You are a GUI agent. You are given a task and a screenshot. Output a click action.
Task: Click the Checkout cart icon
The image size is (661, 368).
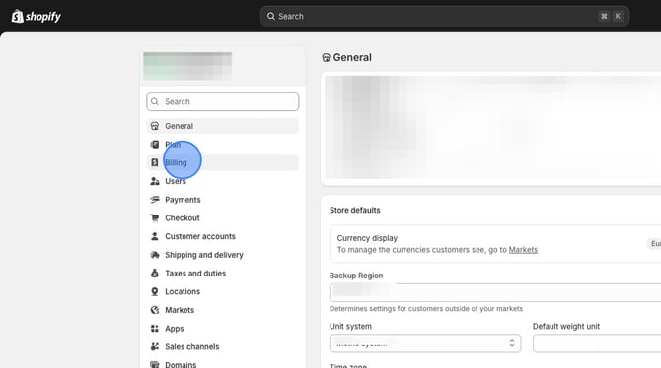click(155, 217)
